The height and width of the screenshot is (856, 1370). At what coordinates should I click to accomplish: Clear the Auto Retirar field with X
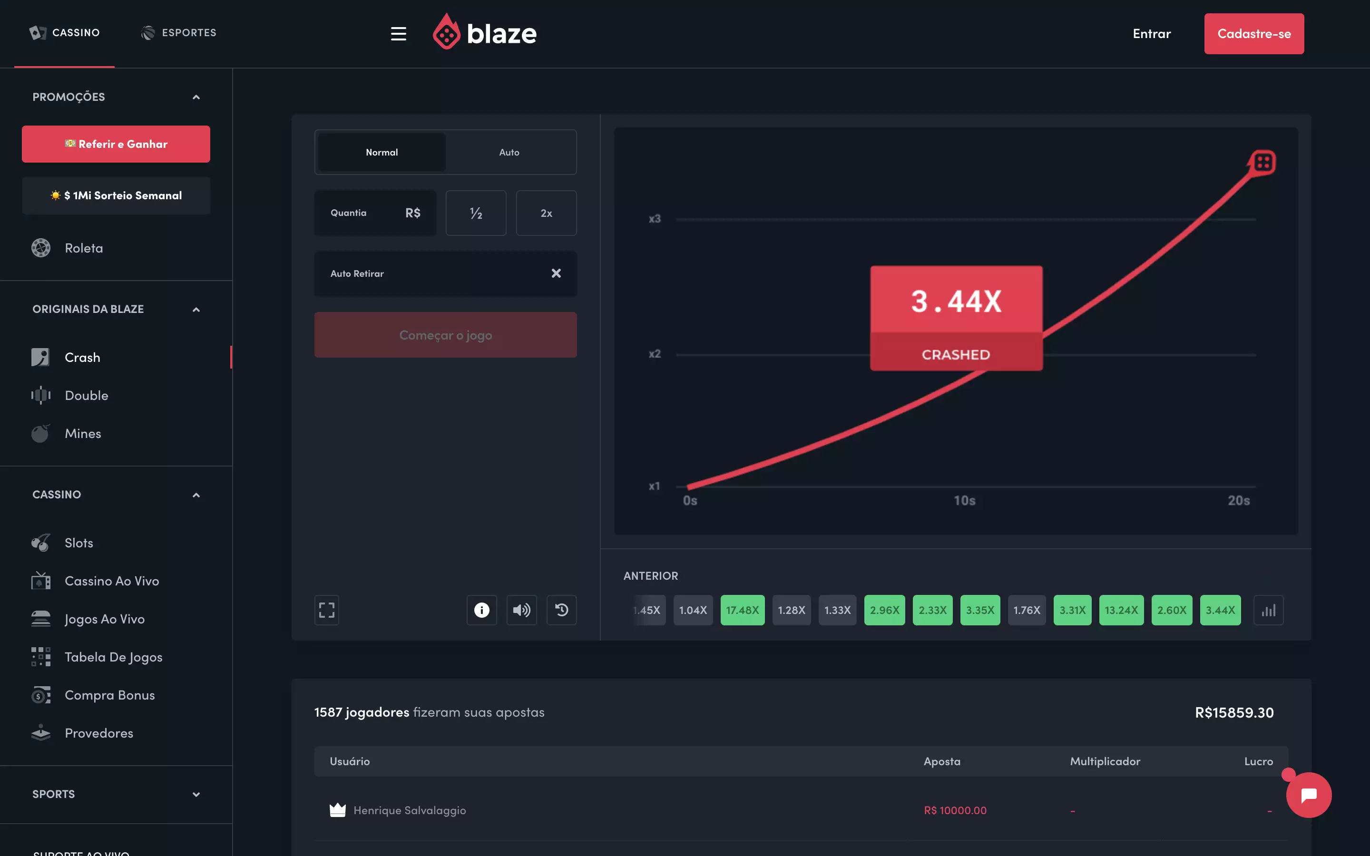click(x=556, y=273)
